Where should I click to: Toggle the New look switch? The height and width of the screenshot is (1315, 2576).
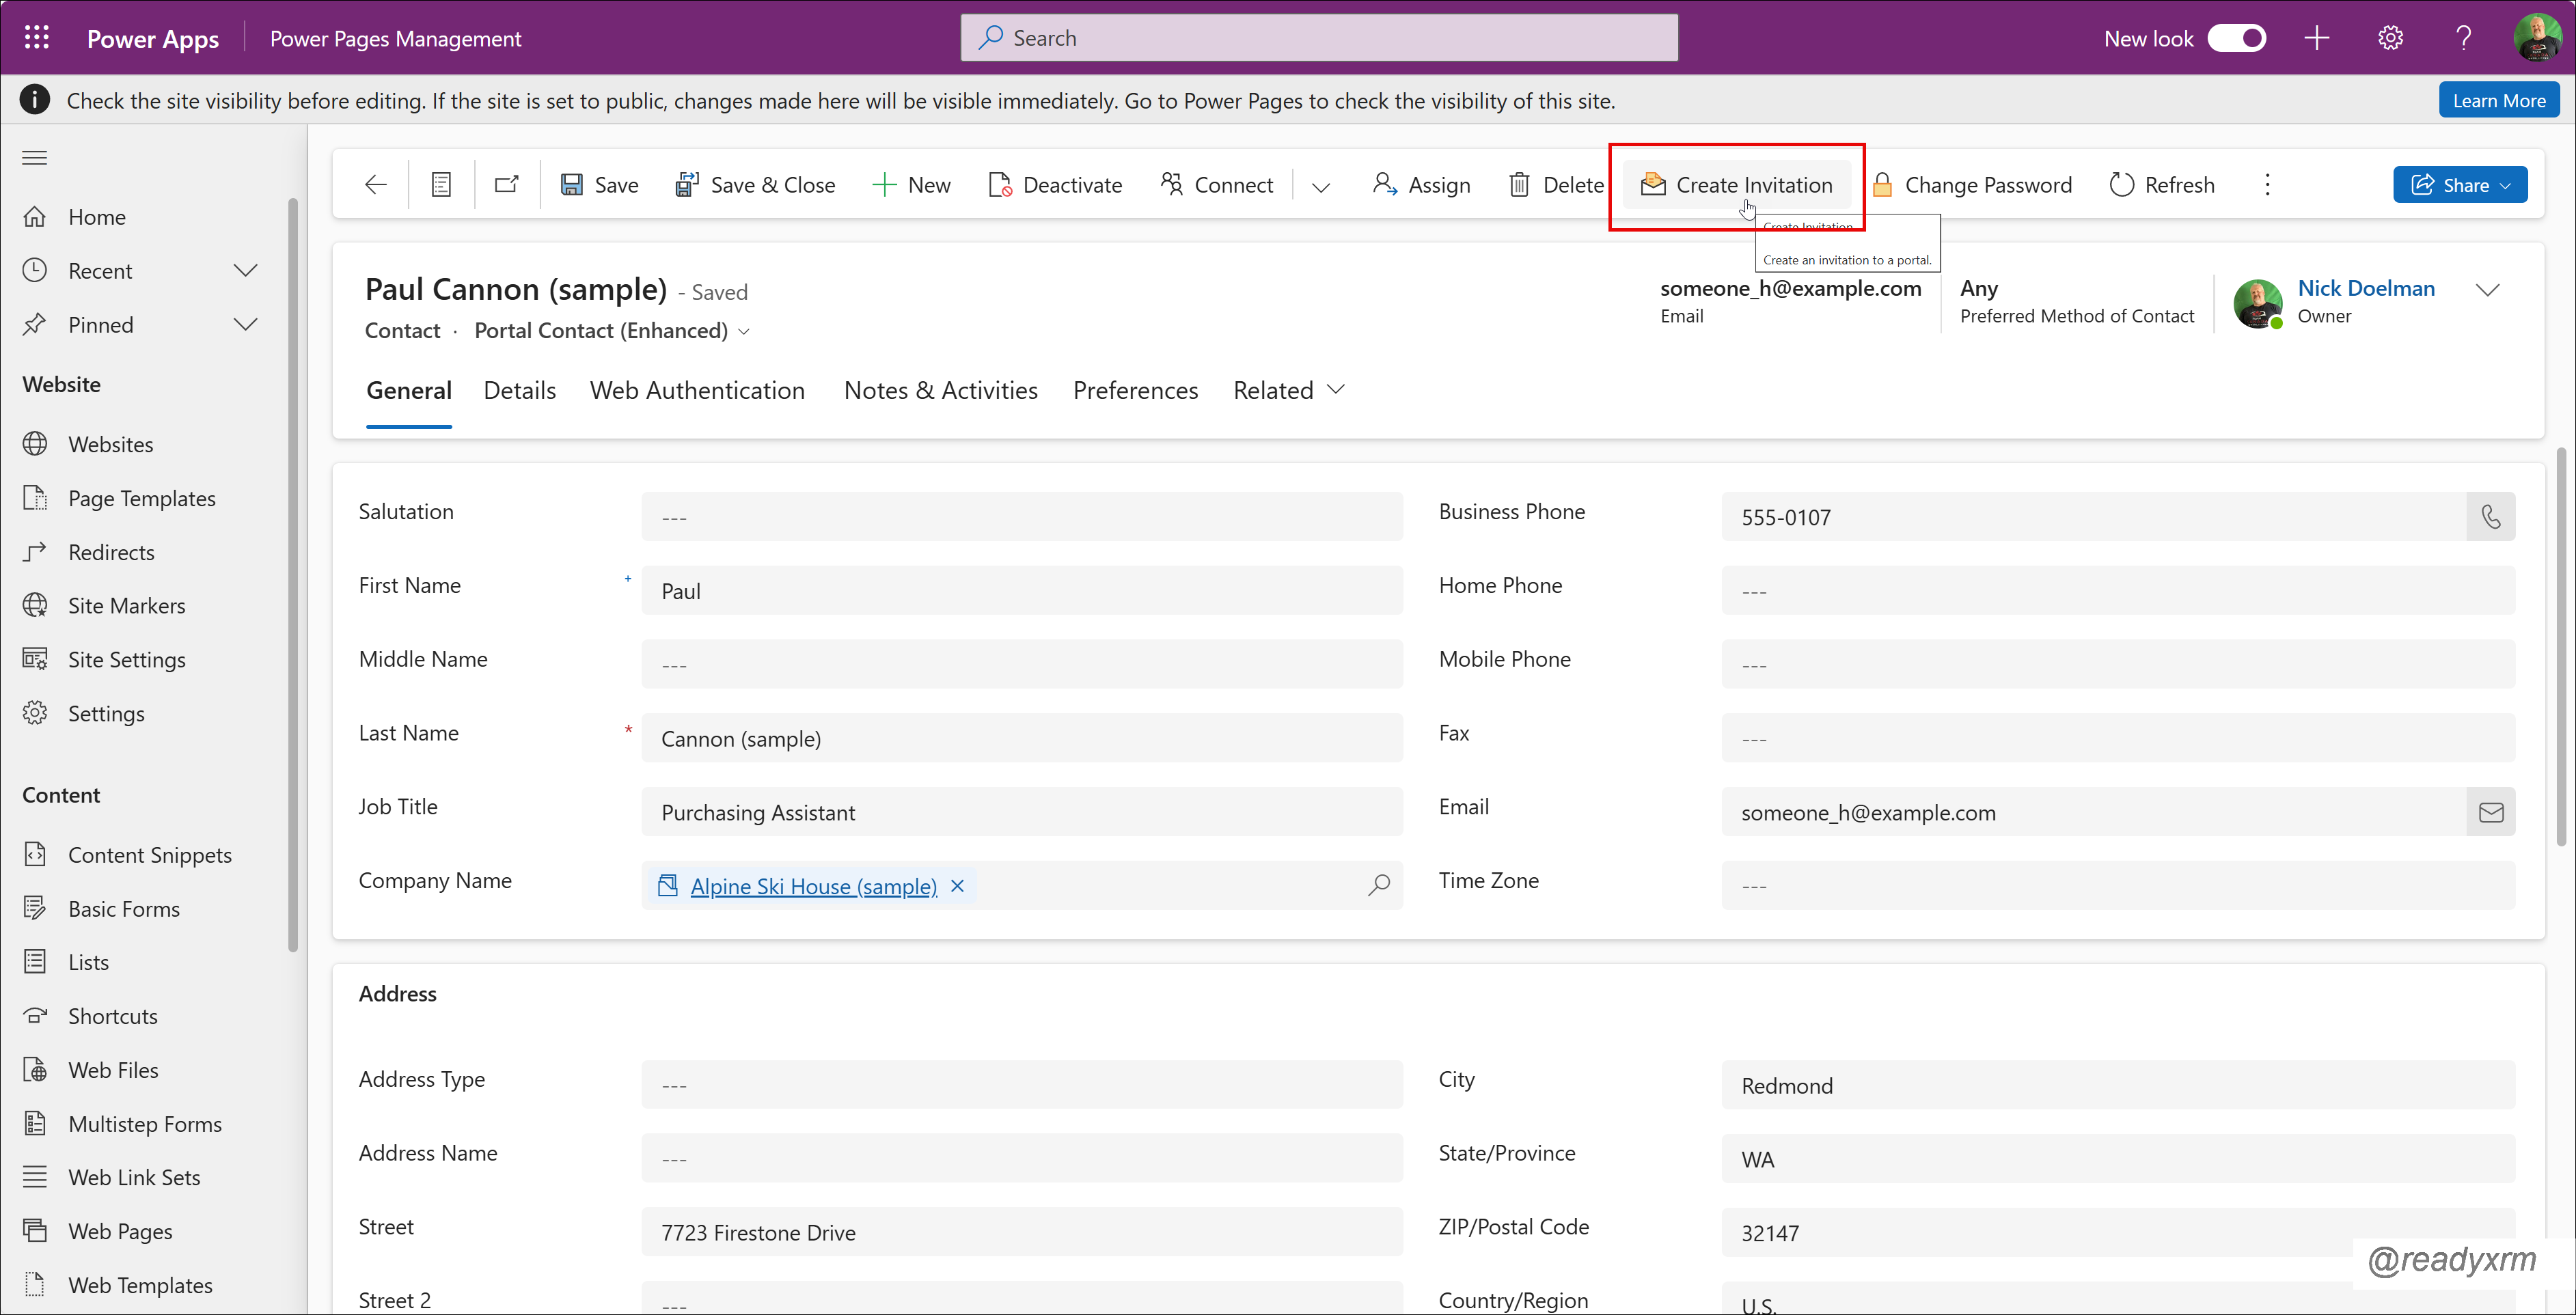pos(2238,37)
